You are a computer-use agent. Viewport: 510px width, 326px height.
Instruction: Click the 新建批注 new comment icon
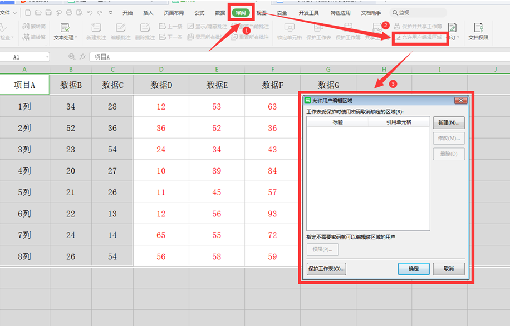coord(96,28)
